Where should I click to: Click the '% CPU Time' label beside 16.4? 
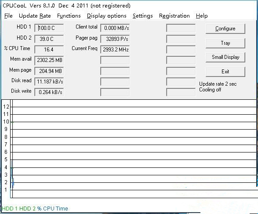(17, 48)
